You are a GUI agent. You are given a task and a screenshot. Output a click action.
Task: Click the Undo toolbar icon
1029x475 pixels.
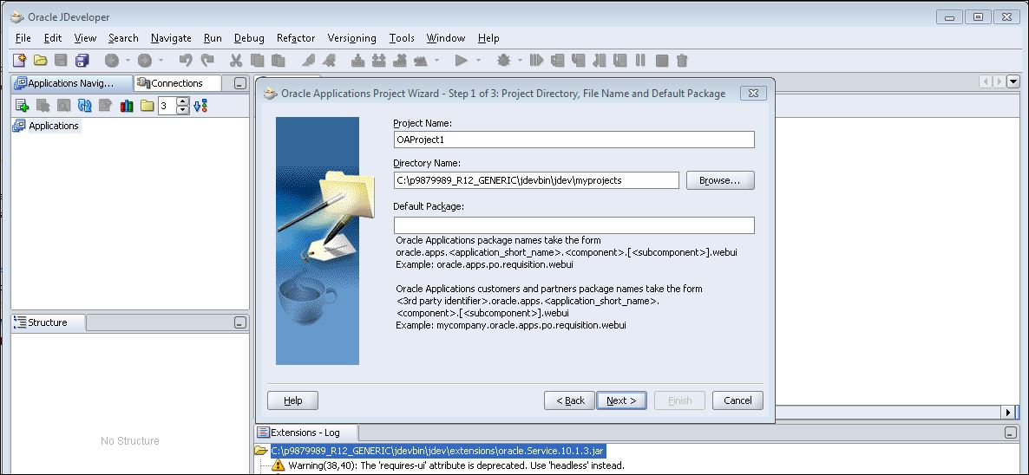[186, 61]
